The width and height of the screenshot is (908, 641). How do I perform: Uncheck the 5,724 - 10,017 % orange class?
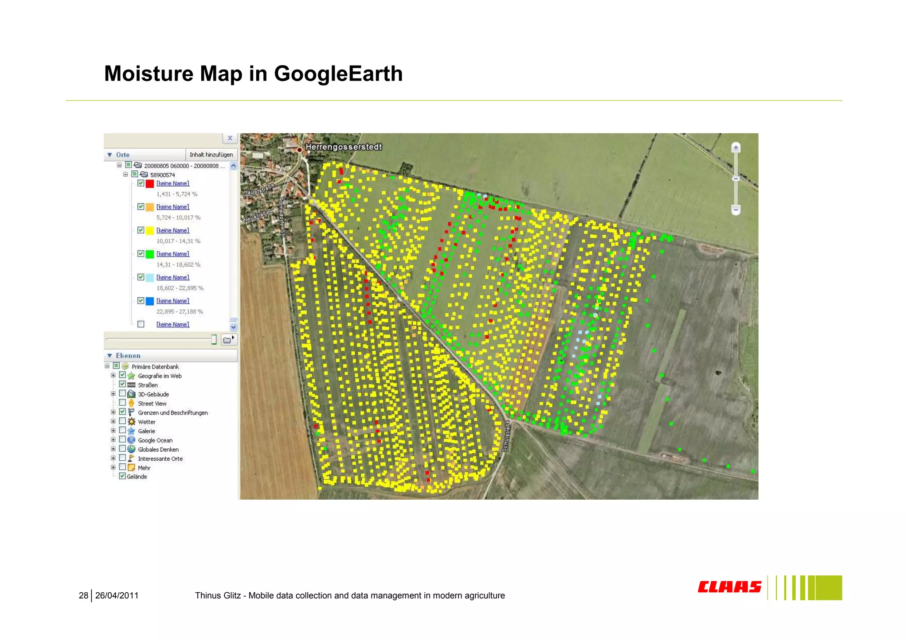point(141,206)
